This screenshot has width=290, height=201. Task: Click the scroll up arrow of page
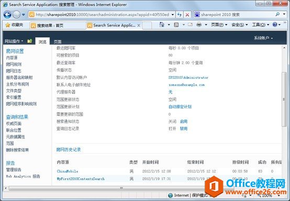(x=284, y=48)
